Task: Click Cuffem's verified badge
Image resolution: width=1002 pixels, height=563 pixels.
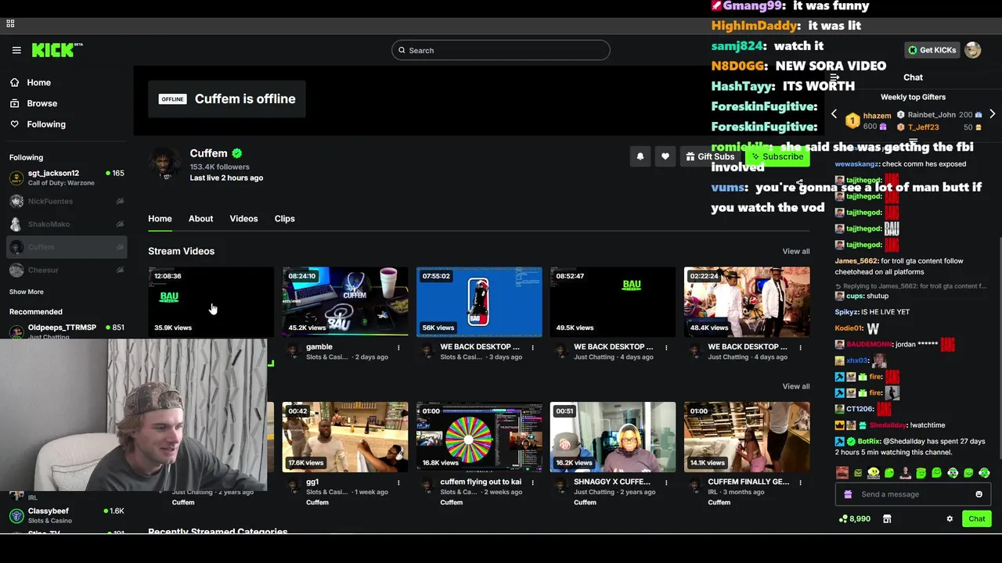Action: click(237, 153)
